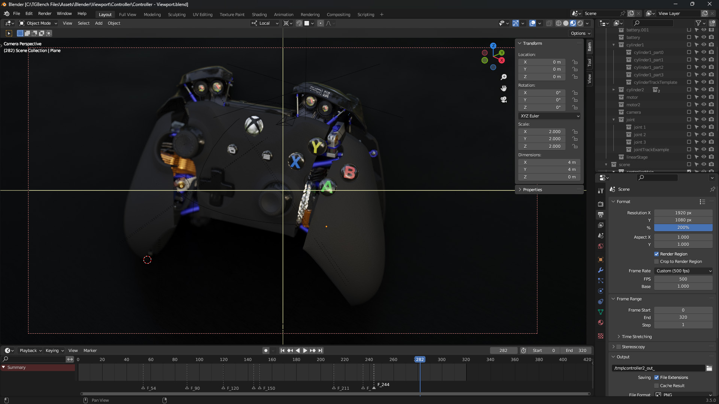Open the Output Properties printer icon
This screenshot has height=404, width=719.
[601, 214]
